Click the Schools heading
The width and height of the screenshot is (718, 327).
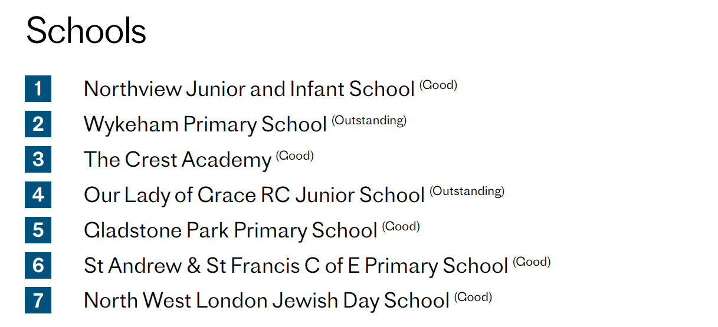86,30
